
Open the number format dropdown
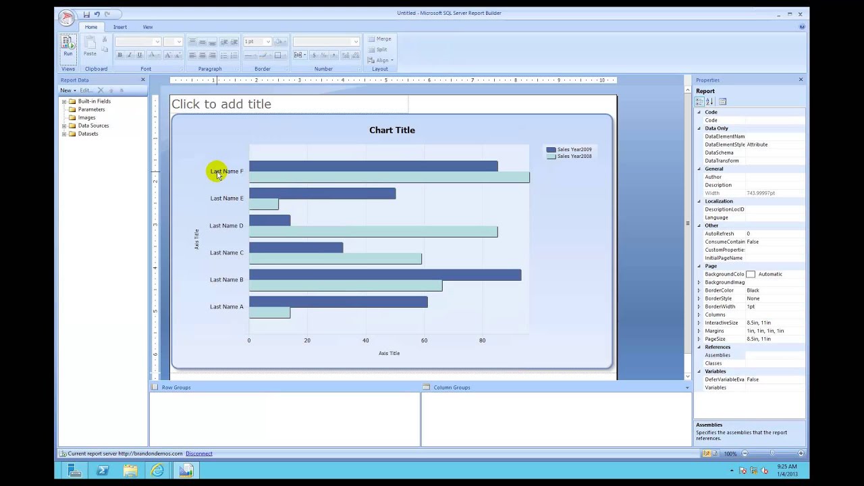pyautogui.click(x=356, y=42)
